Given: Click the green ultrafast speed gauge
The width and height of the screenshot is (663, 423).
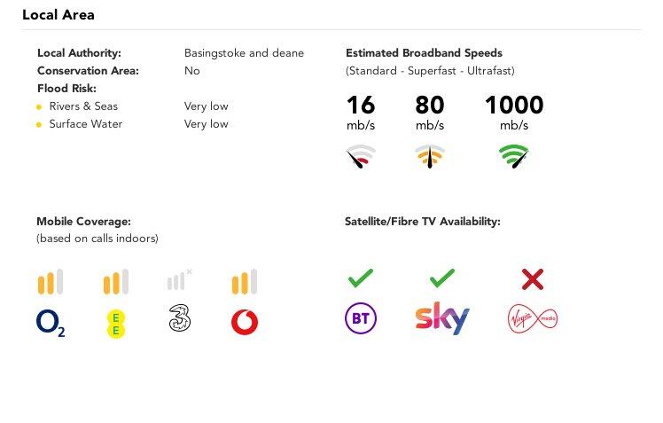Looking at the screenshot, I should pos(514,158).
